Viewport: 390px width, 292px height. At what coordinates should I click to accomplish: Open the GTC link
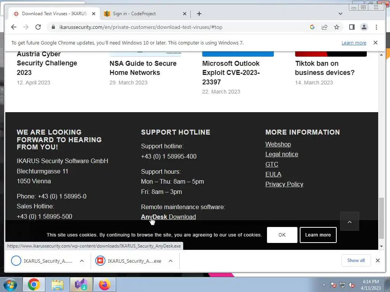point(272,164)
